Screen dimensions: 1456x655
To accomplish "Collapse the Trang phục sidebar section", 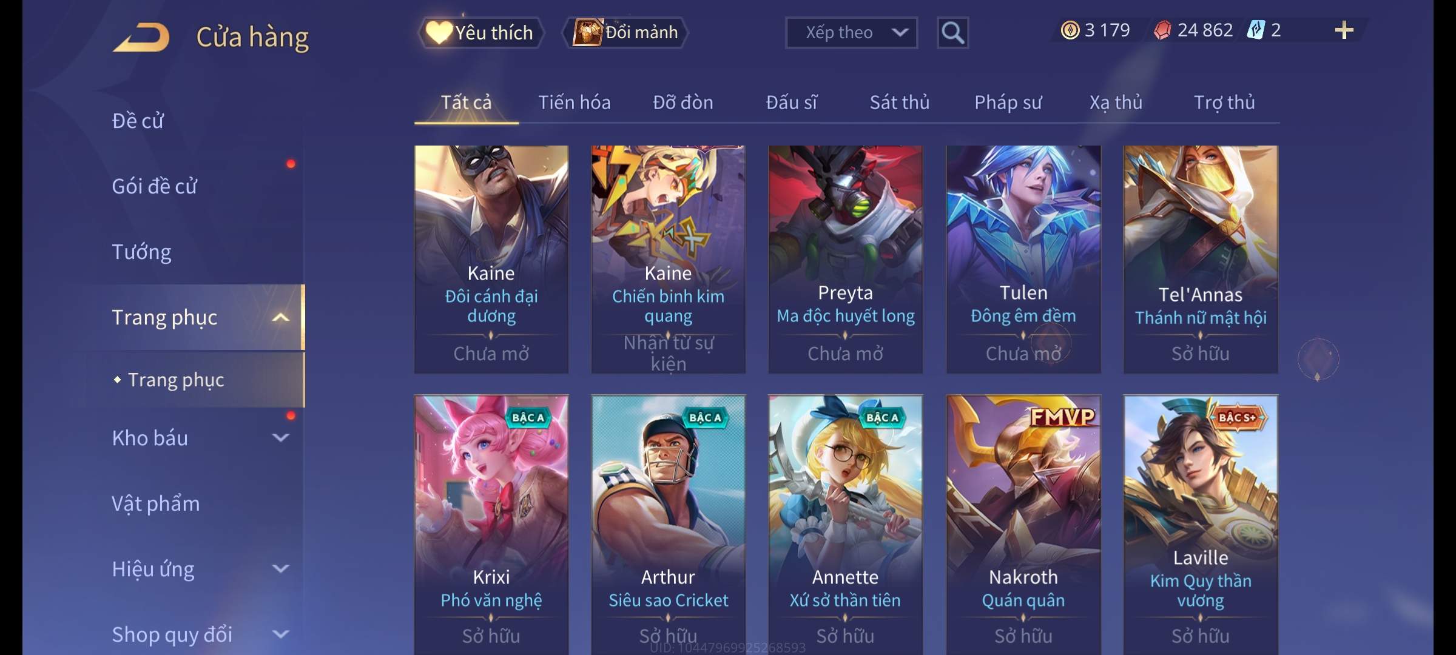I will (x=280, y=317).
